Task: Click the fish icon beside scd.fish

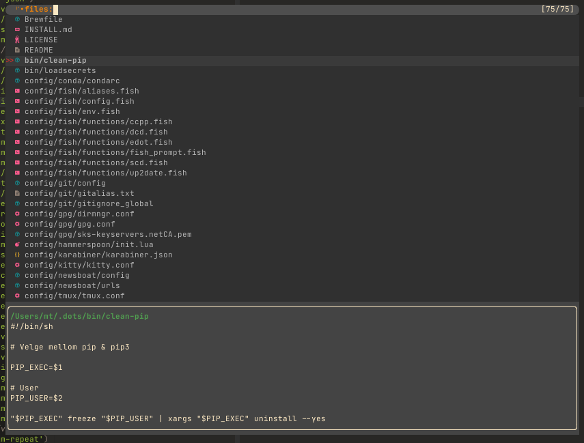Action: (17, 162)
